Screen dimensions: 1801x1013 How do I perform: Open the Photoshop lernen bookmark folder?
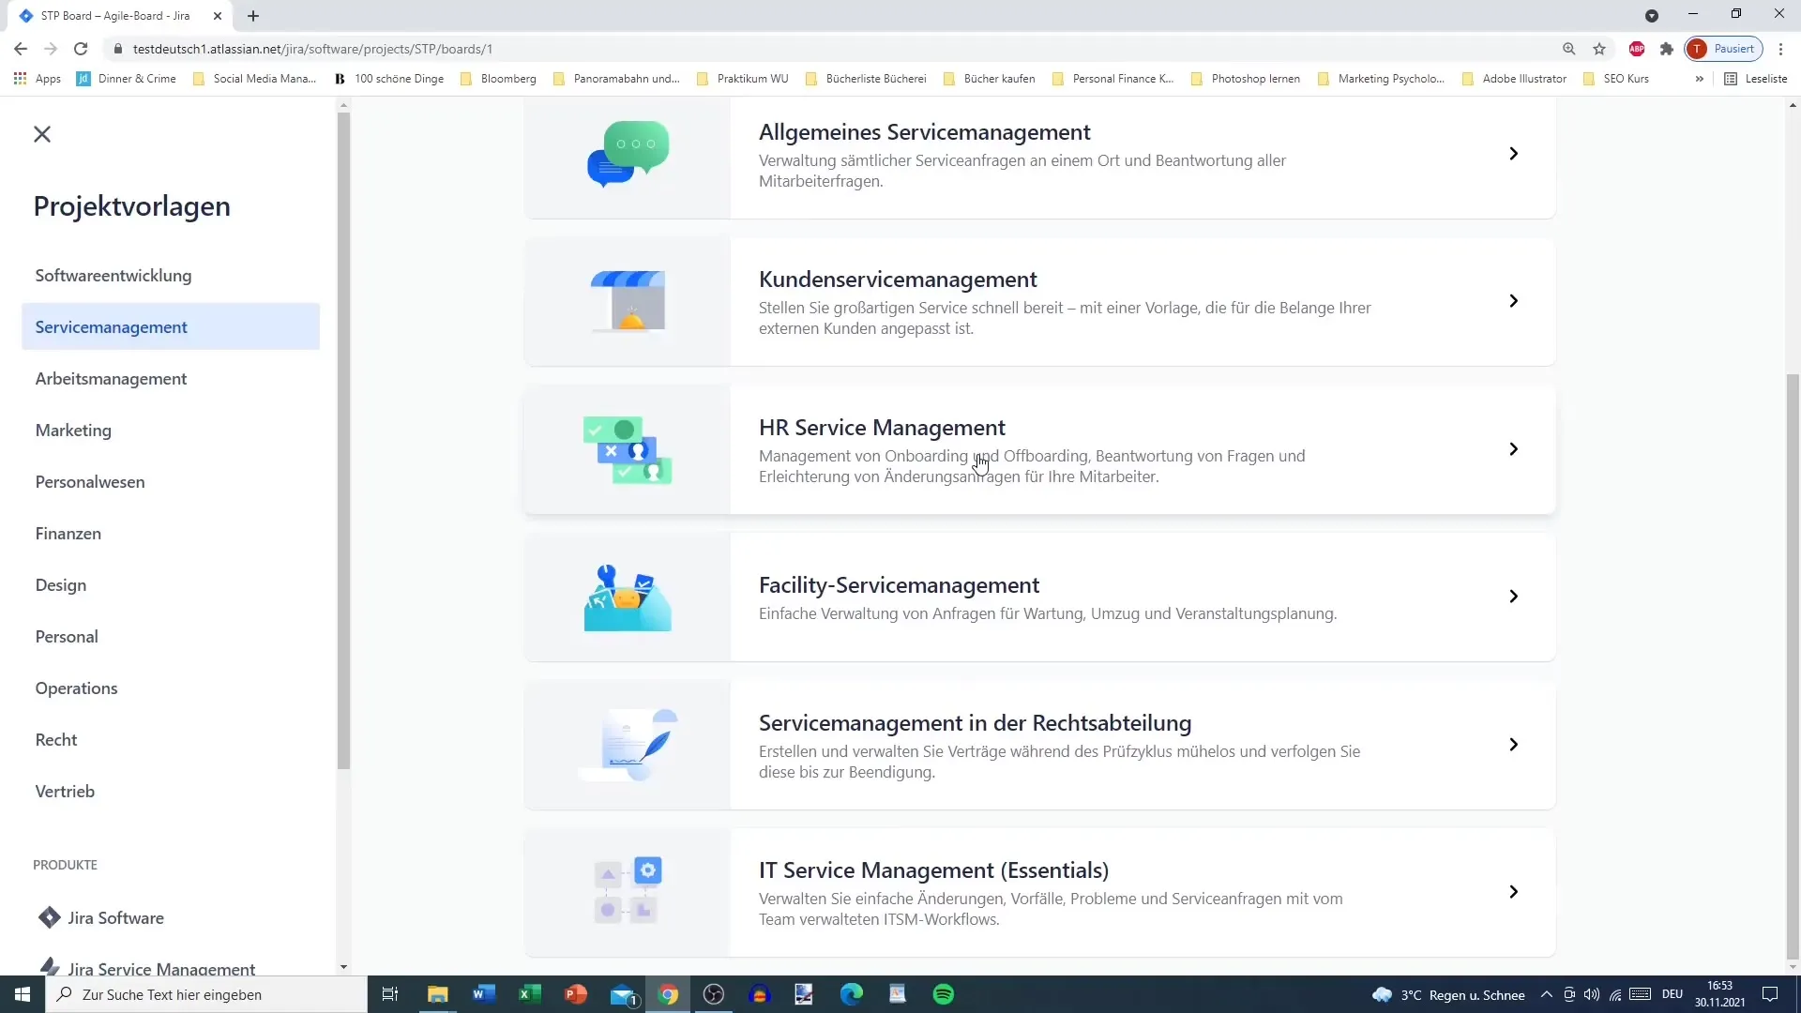click(1246, 79)
